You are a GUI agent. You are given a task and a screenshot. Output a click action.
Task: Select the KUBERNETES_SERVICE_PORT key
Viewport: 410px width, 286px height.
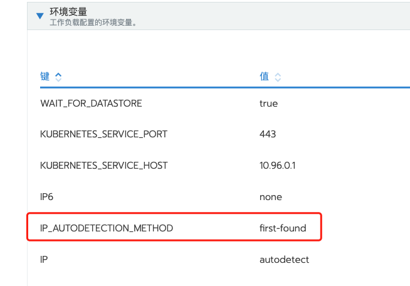pos(103,134)
